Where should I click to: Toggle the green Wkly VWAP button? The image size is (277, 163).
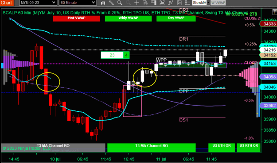(x=128, y=18)
